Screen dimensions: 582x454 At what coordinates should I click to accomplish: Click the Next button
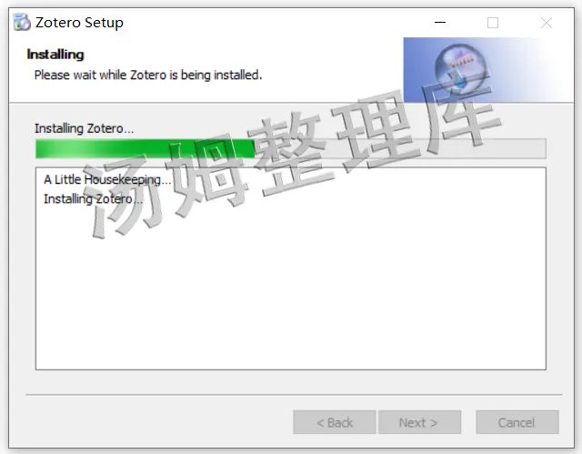(419, 422)
